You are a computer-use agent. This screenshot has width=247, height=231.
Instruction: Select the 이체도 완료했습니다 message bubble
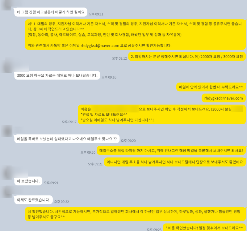[x=33, y=200]
